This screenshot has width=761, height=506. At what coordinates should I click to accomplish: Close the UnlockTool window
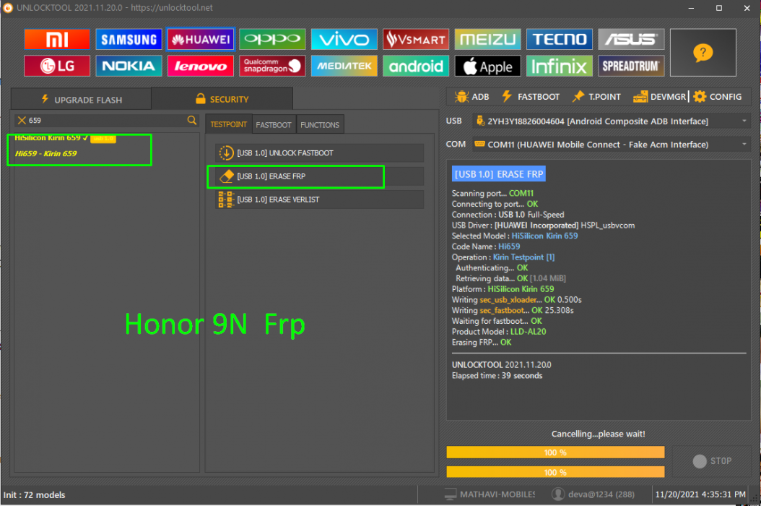(x=747, y=8)
